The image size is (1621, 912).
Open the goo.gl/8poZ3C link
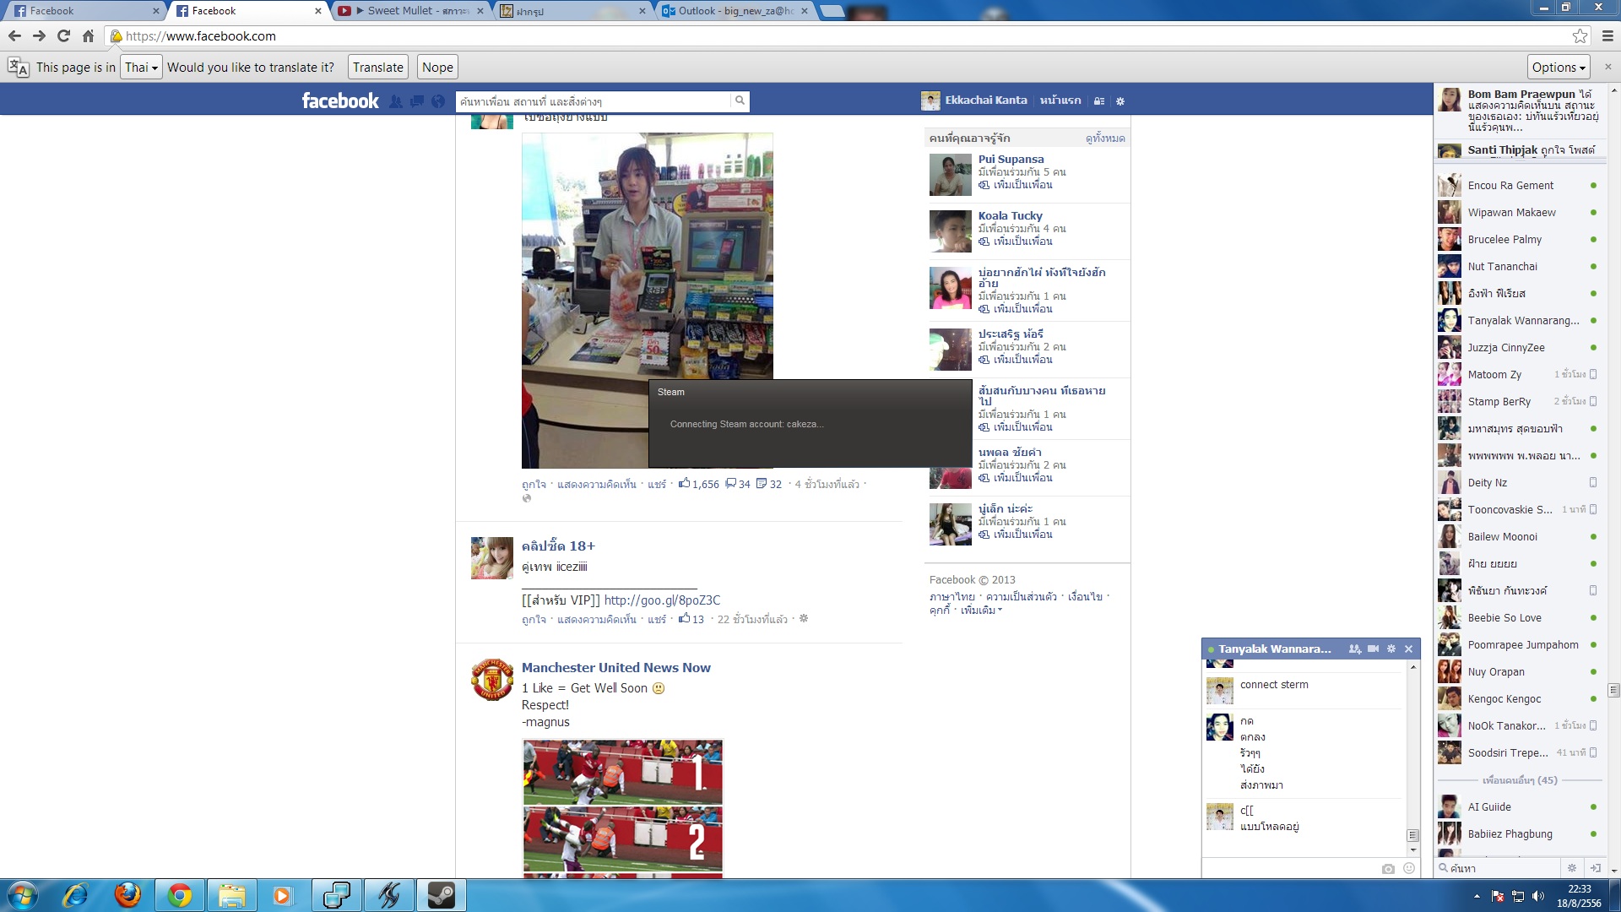click(662, 600)
